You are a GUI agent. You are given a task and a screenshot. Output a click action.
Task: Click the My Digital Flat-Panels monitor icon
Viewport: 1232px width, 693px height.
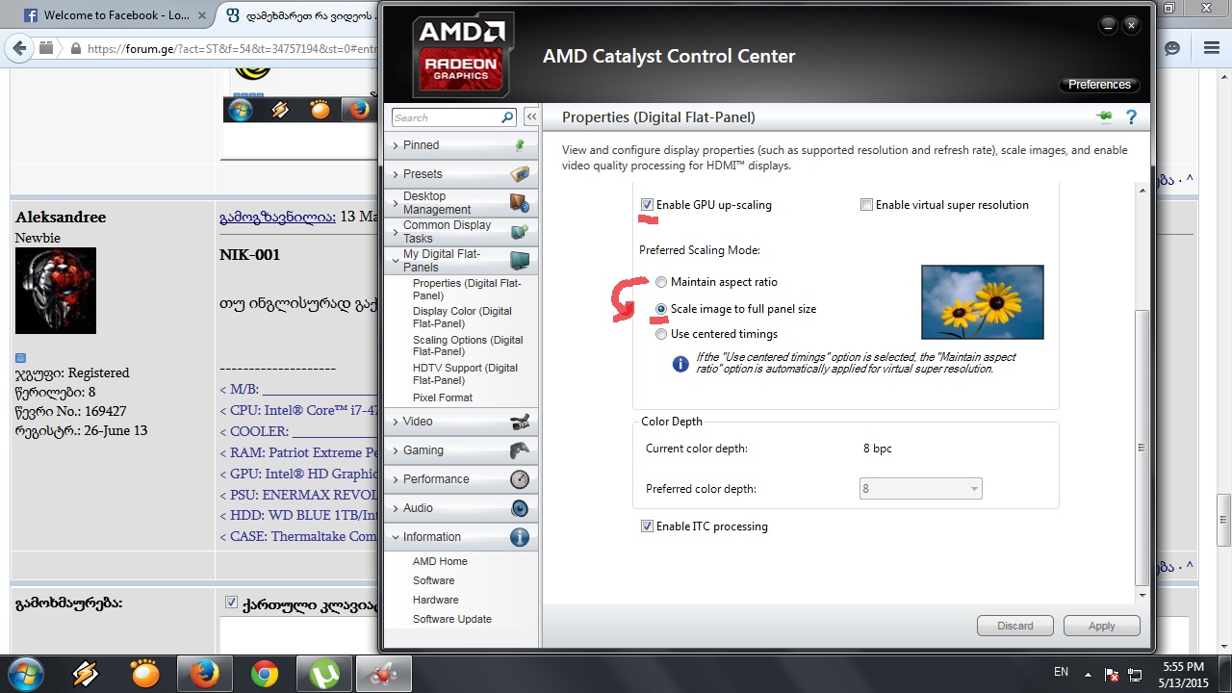(x=520, y=261)
